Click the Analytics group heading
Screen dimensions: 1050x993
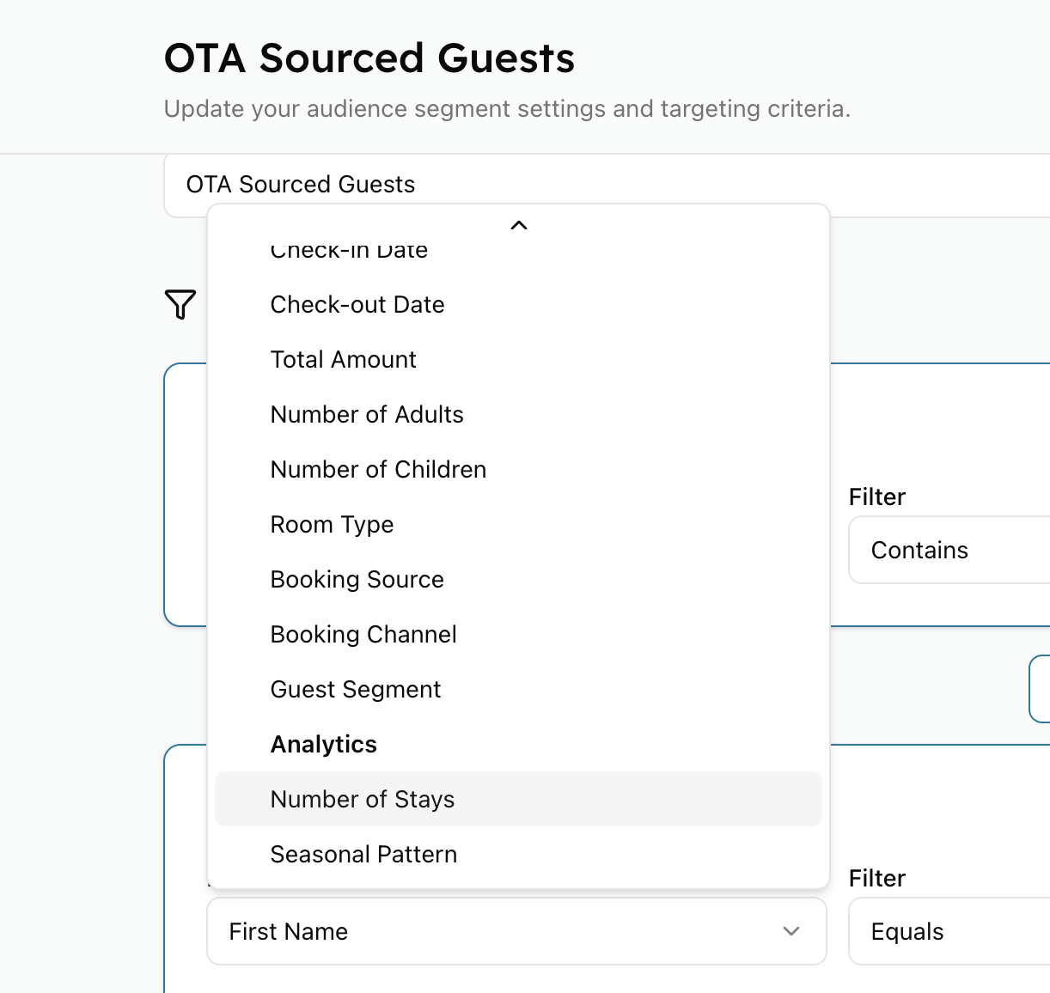point(324,745)
